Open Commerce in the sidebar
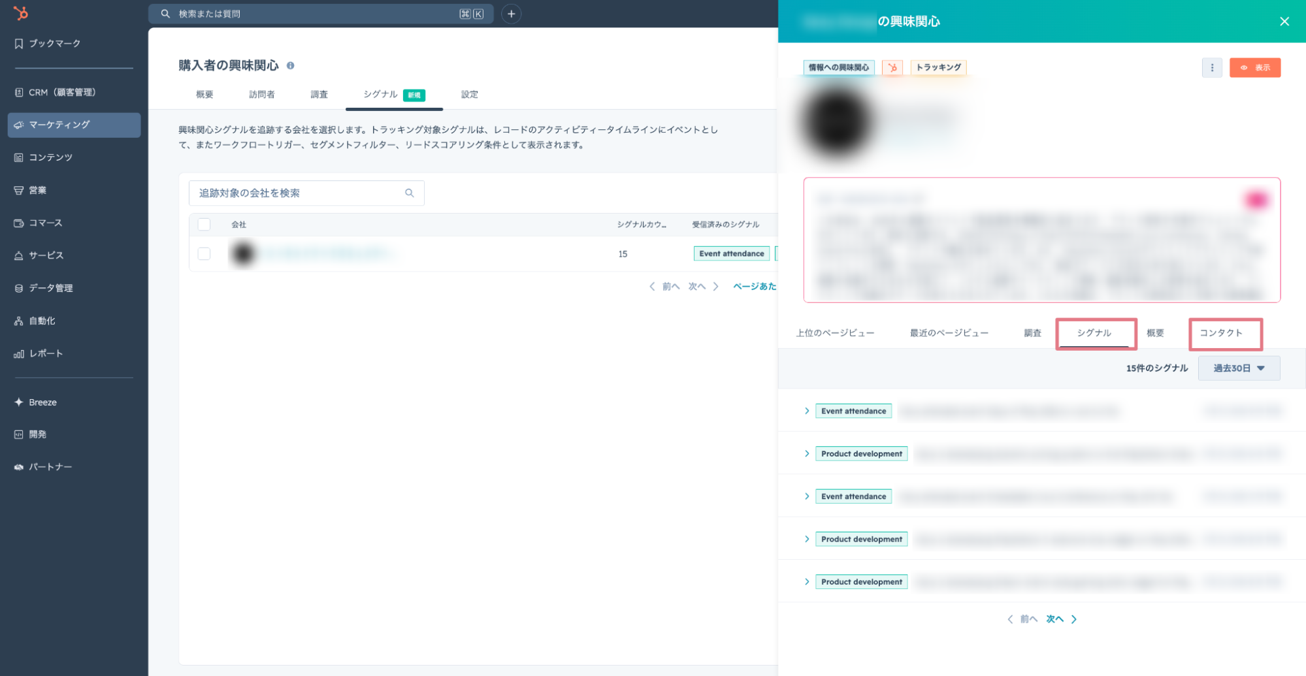The height and width of the screenshot is (676, 1306). click(38, 223)
